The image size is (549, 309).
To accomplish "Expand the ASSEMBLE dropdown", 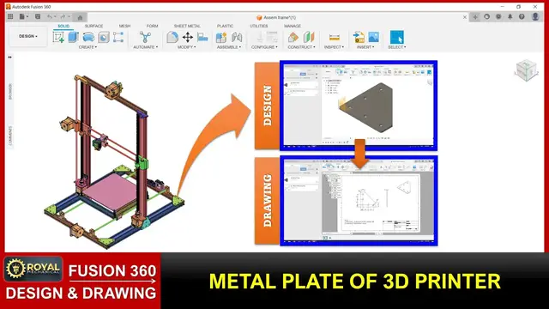I will click(229, 47).
